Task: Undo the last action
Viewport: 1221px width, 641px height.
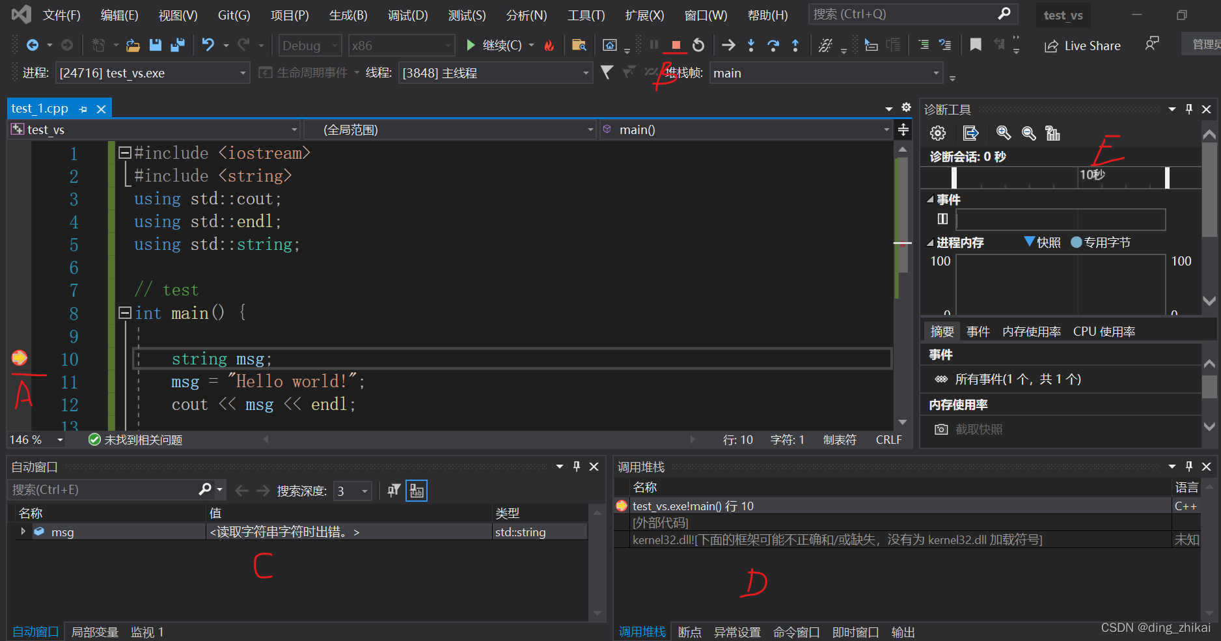Action: point(208,45)
